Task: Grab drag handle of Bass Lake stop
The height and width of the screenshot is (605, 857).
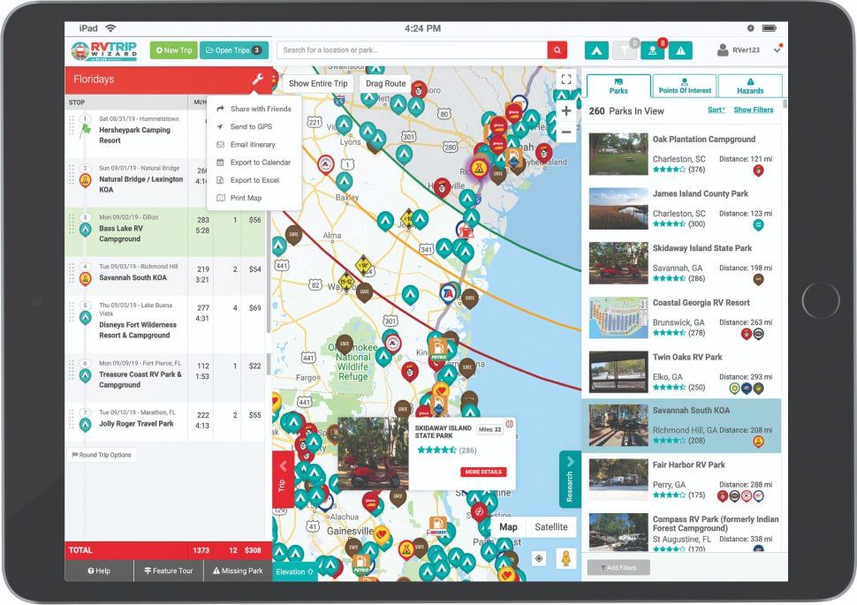Action: 71,224
